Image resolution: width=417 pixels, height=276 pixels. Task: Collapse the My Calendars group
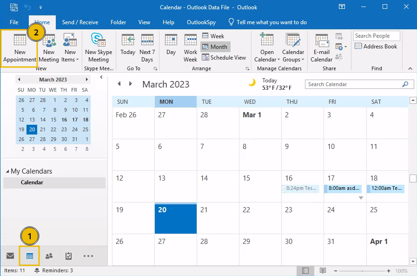(x=7, y=172)
